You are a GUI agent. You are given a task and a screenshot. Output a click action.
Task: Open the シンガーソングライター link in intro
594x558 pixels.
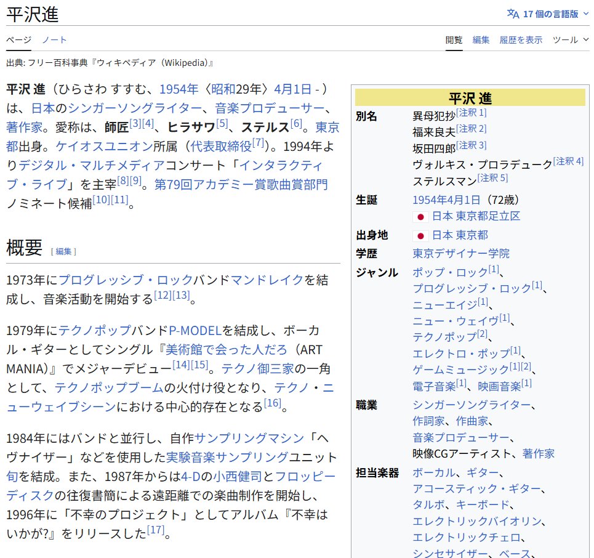tap(135, 108)
